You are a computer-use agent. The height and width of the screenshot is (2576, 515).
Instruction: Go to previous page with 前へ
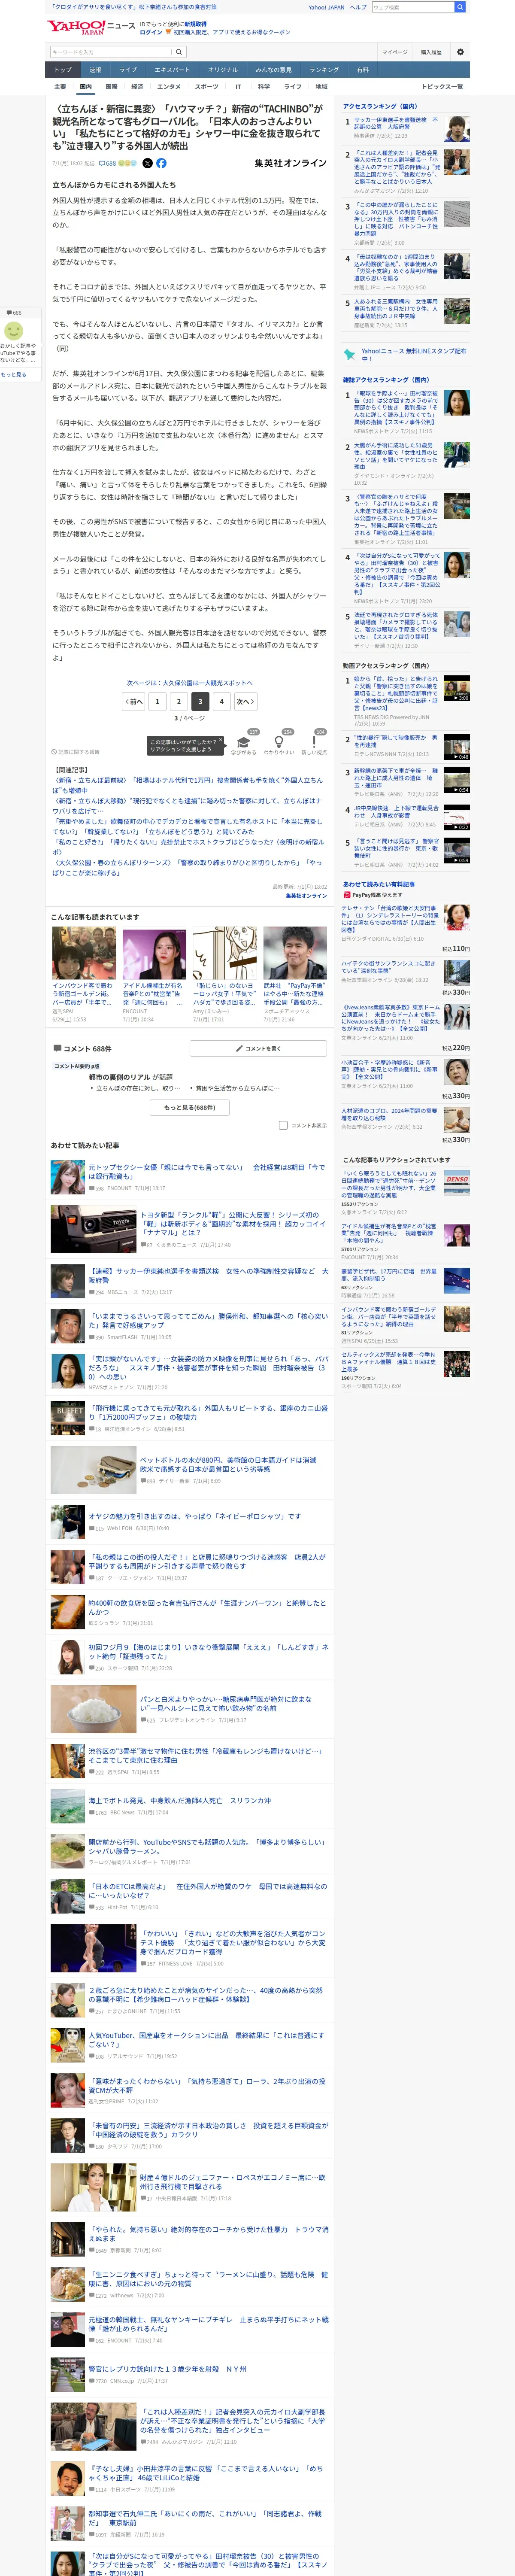coord(133,701)
